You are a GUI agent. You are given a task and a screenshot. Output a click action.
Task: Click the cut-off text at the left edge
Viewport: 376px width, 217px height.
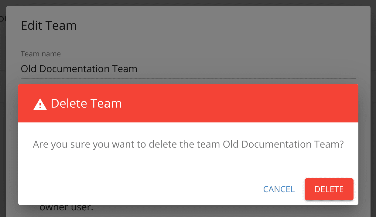tap(3, 19)
